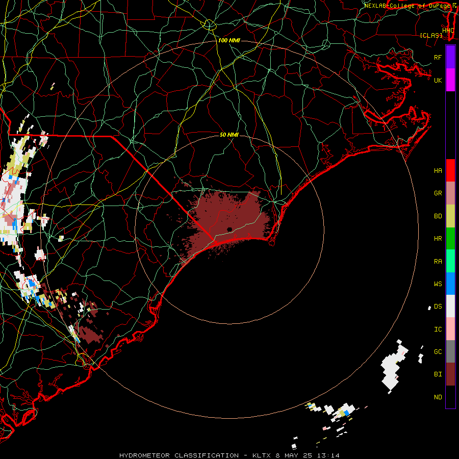Click the KLTX station identifier

[261, 455]
